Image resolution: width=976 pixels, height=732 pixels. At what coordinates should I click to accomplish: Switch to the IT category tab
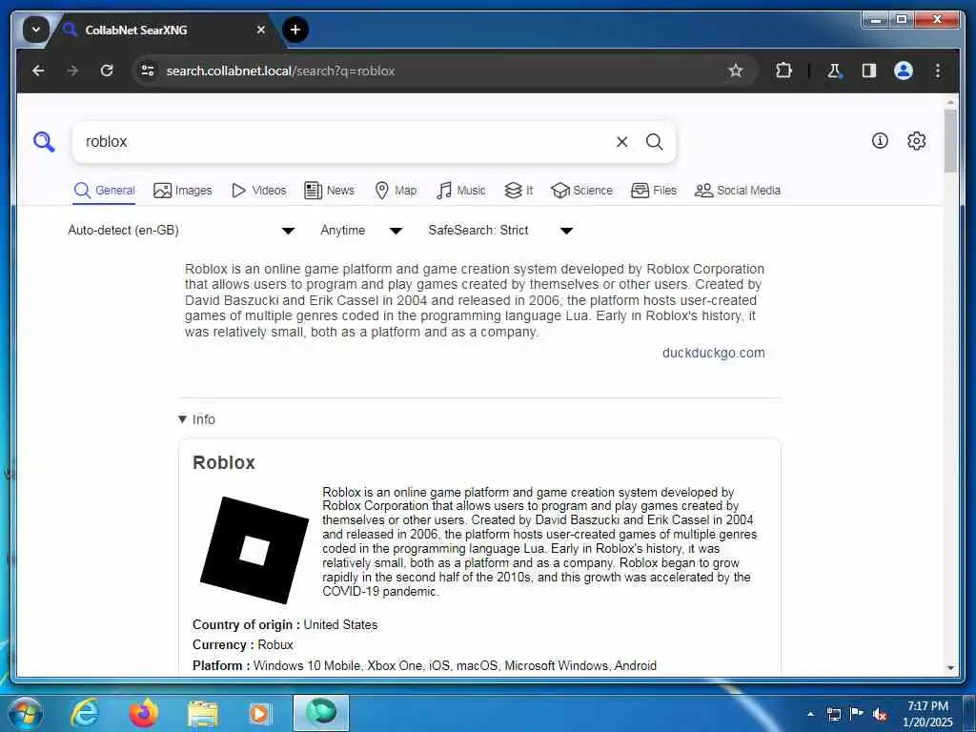518,191
